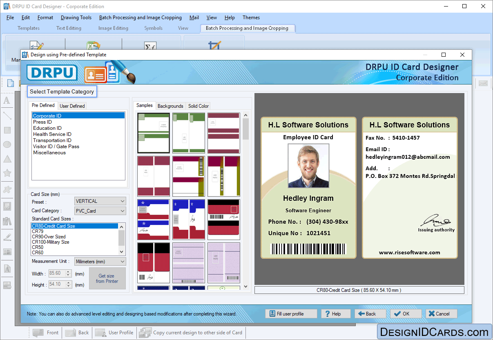Screen dimensions: 493x340
Task: Open the Card Category dropdown showing PVC_Card
Action: pyautogui.click(x=100, y=211)
